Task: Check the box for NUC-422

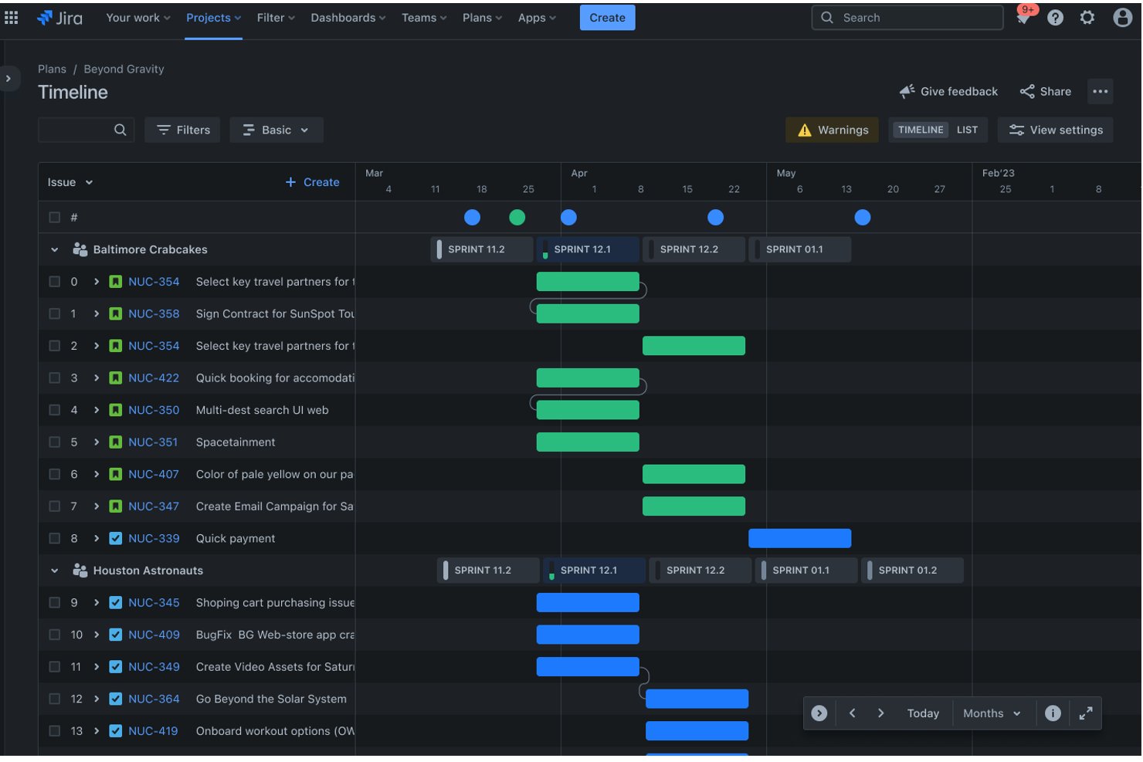Action: [54, 378]
